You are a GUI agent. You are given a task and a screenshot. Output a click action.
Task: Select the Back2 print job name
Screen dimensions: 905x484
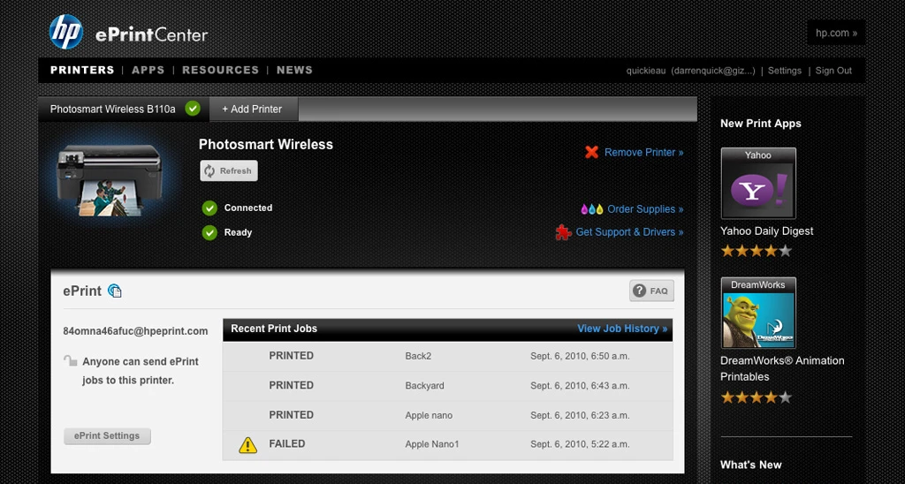pyautogui.click(x=418, y=356)
